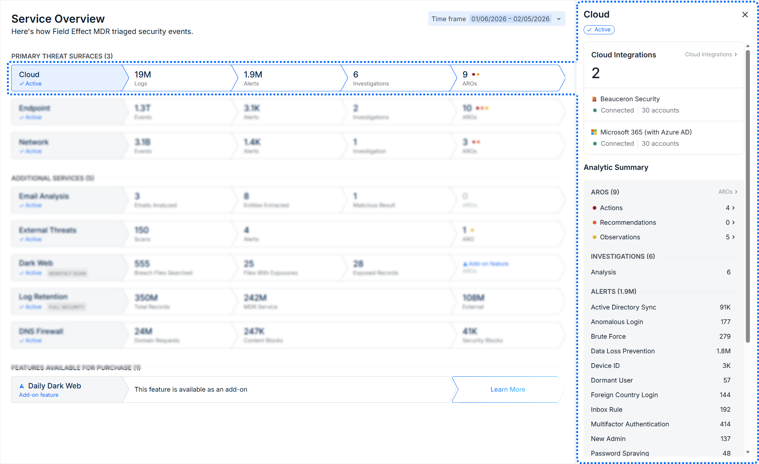Click the orange Recommendations severity dot
This screenshot has width=759, height=464.
click(x=595, y=223)
